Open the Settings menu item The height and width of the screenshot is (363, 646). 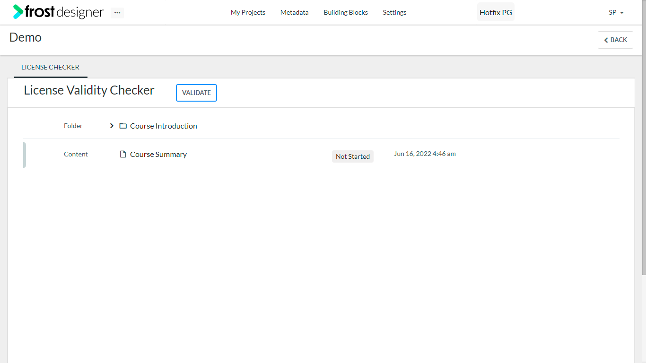click(x=394, y=12)
